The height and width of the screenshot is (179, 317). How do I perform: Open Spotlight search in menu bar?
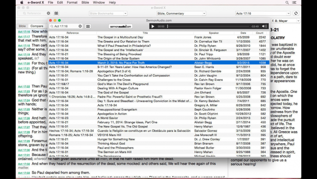tap(287, 3)
